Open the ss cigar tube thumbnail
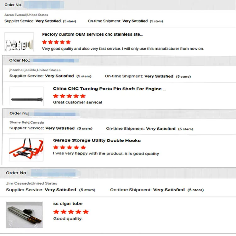The width and height of the screenshot is (236, 236). [x=24, y=215]
